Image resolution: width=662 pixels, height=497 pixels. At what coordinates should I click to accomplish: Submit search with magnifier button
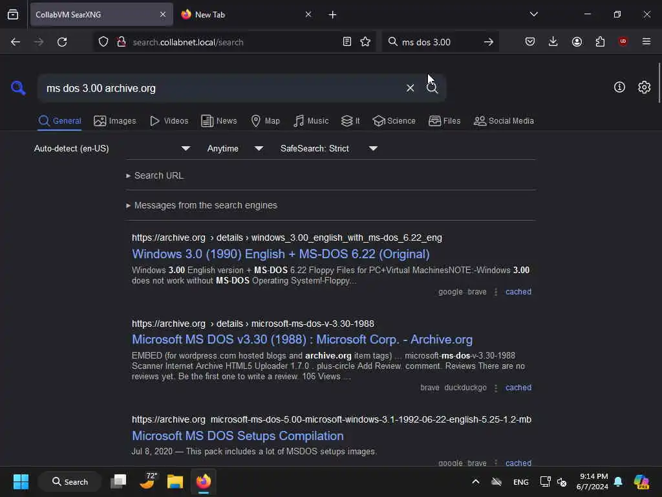432,88
